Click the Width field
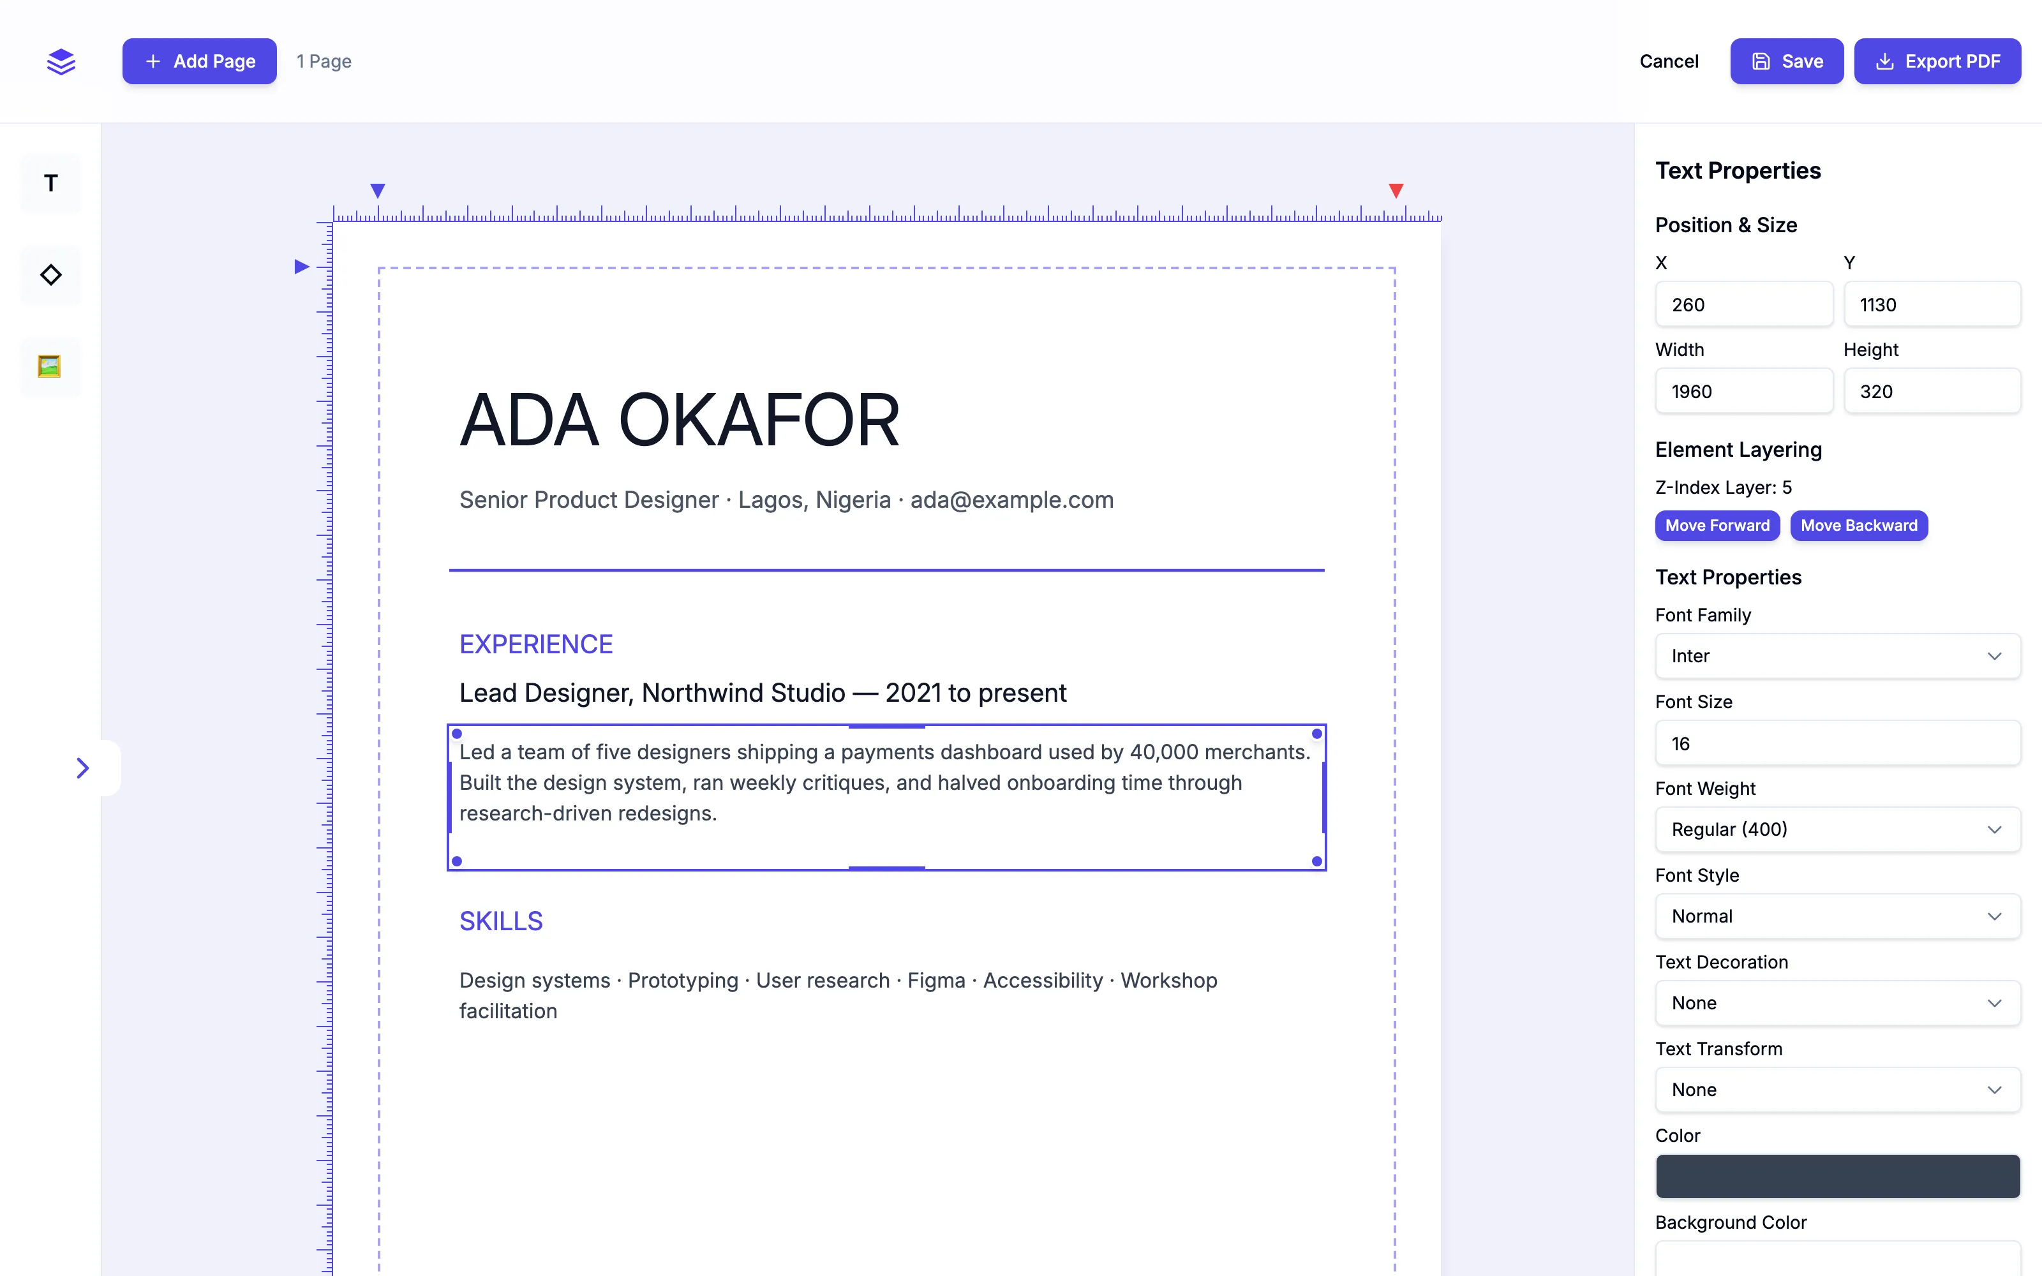2042x1276 pixels. point(1743,392)
